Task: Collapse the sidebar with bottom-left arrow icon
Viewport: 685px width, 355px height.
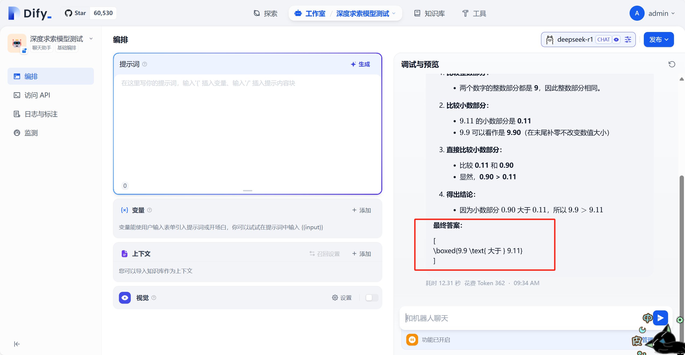Action: tap(17, 344)
